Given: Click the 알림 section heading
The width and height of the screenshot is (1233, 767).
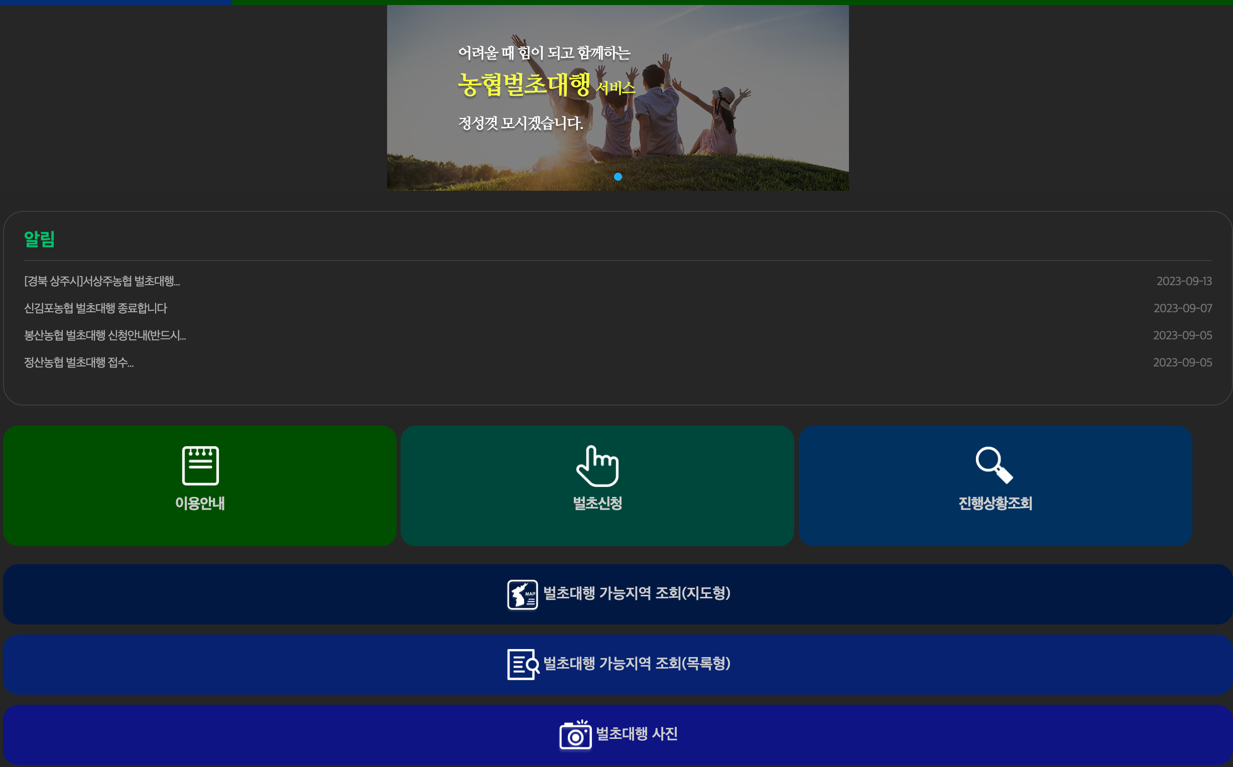Looking at the screenshot, I should 40,239.
